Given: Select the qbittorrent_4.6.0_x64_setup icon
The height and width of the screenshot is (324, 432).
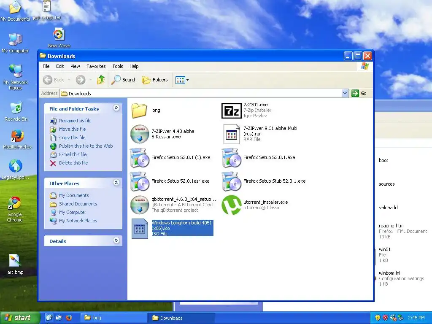Looking at the screenshot, I should pos(140,205).
